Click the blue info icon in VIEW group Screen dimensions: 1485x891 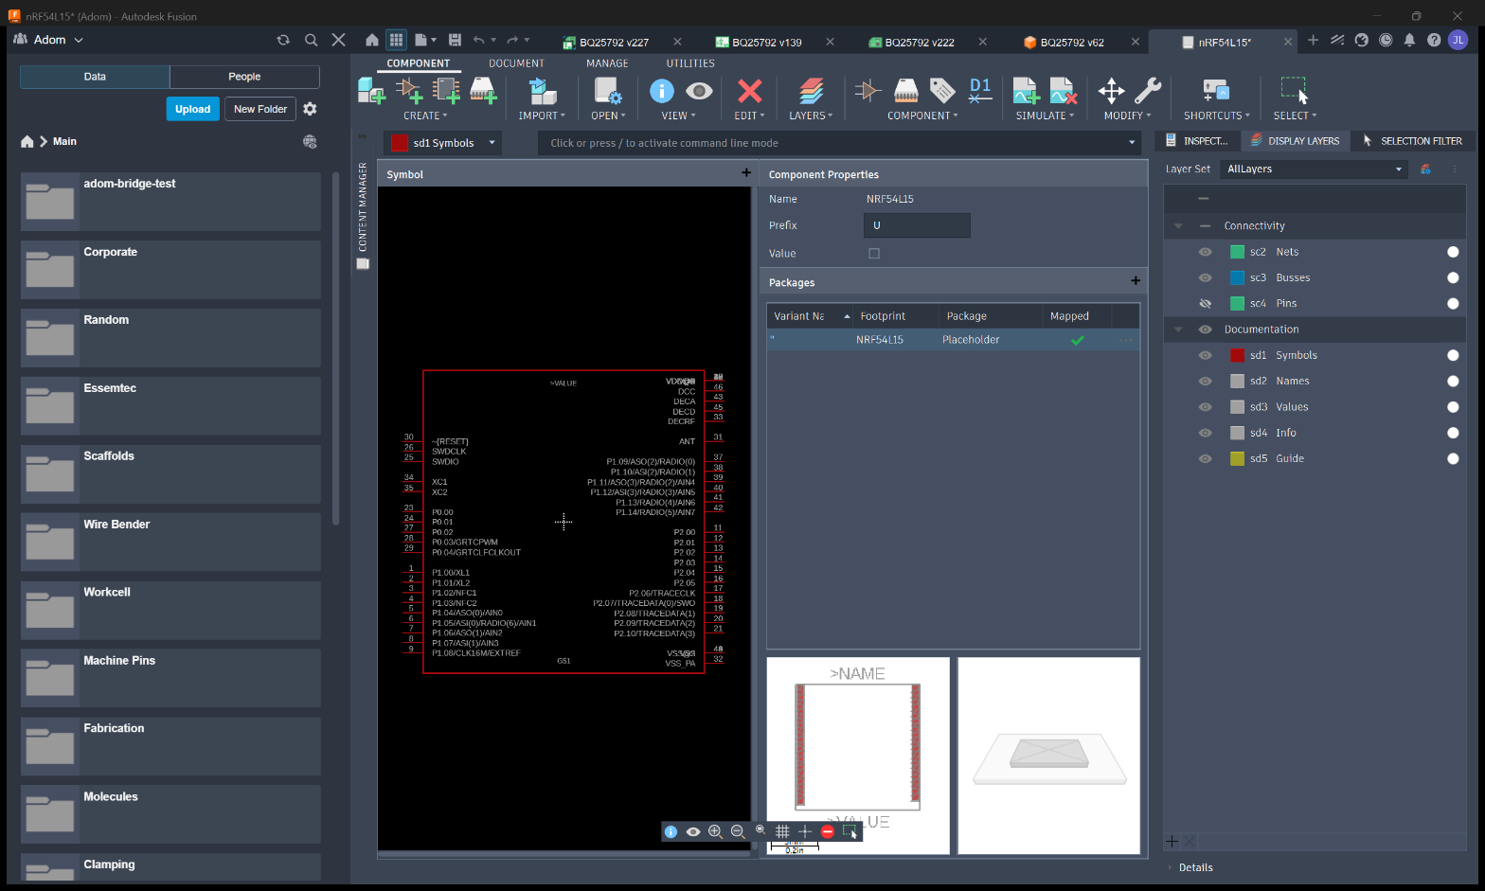coord(661,91)
